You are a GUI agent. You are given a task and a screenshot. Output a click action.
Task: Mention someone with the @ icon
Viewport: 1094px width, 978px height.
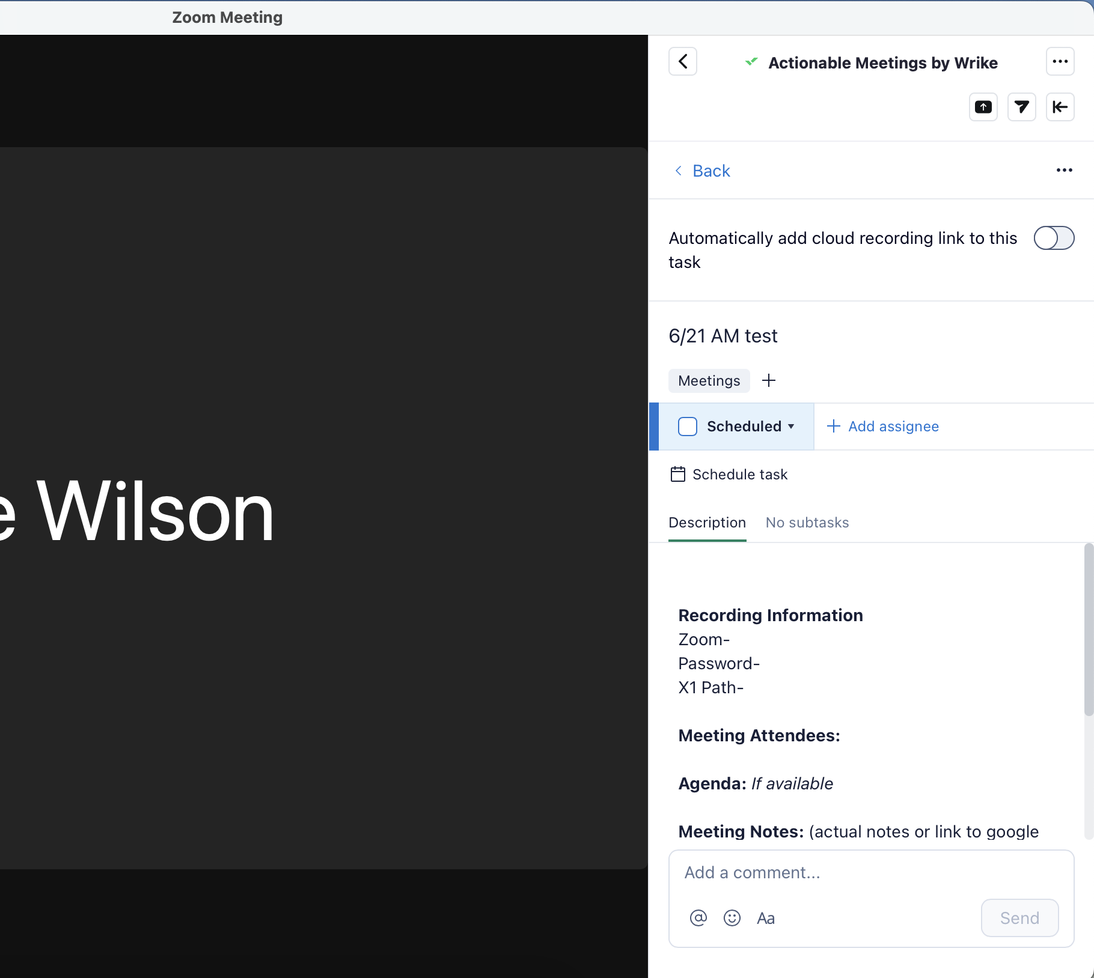[698, 918]
